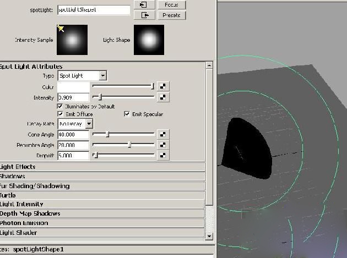This screenshot has height=258, width=347.
Task: Expand the Shadows section
Action: pos(102,176)
